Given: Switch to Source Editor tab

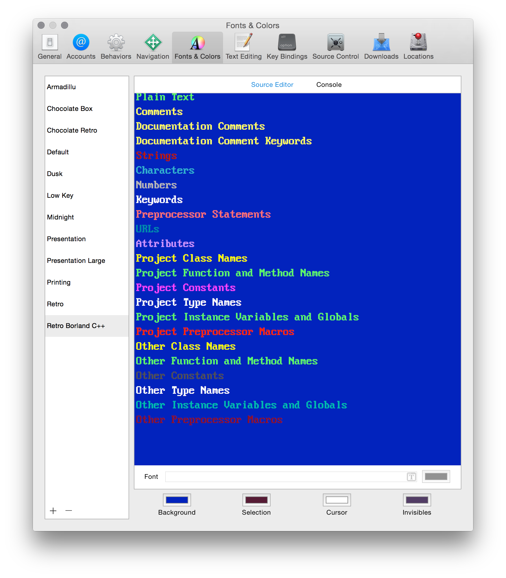Looking at the screenshot, I should pos(272,84).
